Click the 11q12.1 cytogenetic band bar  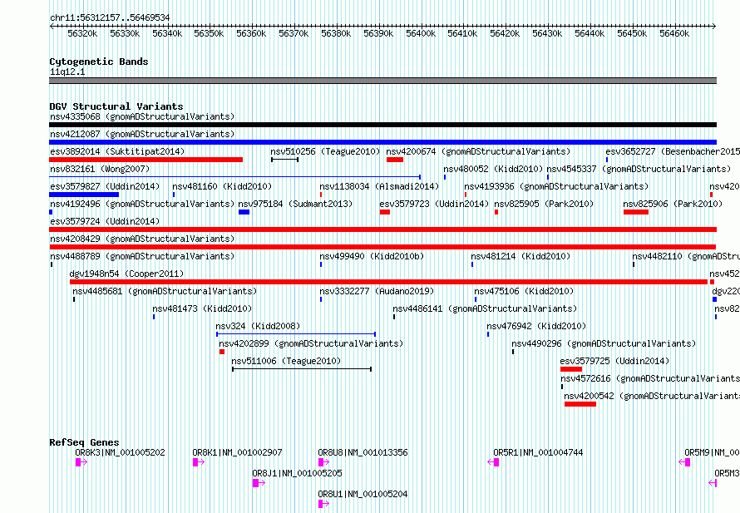point(382,81)
